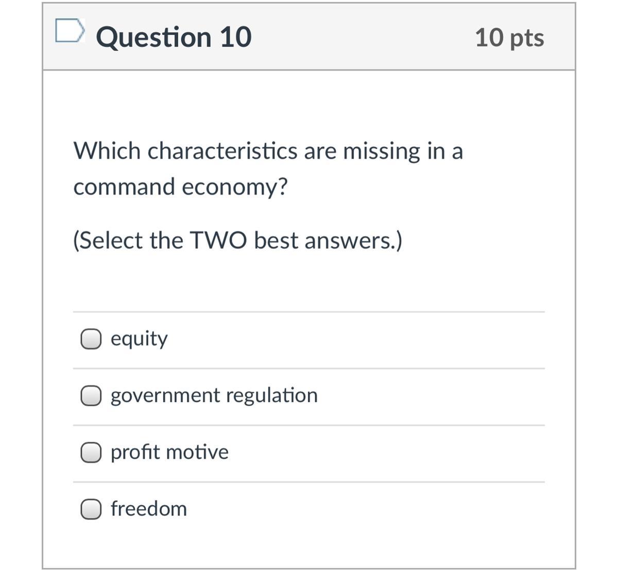This screenshot has height=570, width=618.
Task: Click the text "command economy?"
Action: [x=180, y=186]
